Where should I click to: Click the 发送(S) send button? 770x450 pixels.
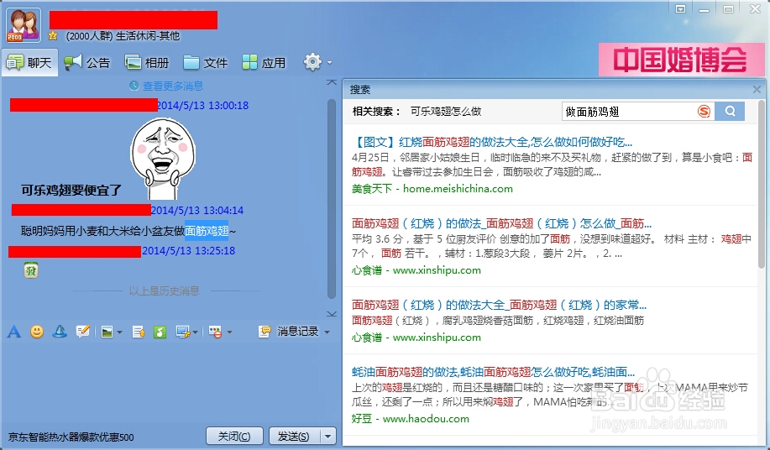click(294, 436)
